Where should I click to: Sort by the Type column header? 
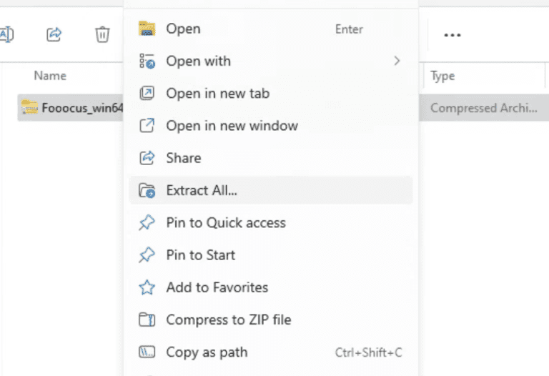442,76
